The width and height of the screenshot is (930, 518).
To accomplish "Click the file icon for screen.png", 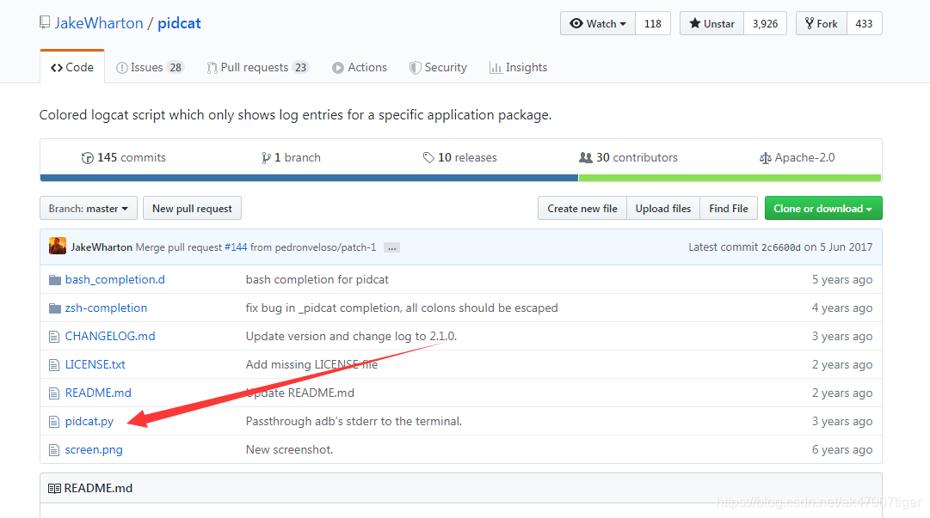I will pos(54,450).
